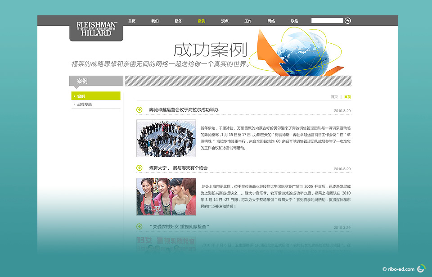Screen dimensions: 432x277
Task: Click the date 2010-3-29 beside 蝶舞大宁 article
Action: 342,169
